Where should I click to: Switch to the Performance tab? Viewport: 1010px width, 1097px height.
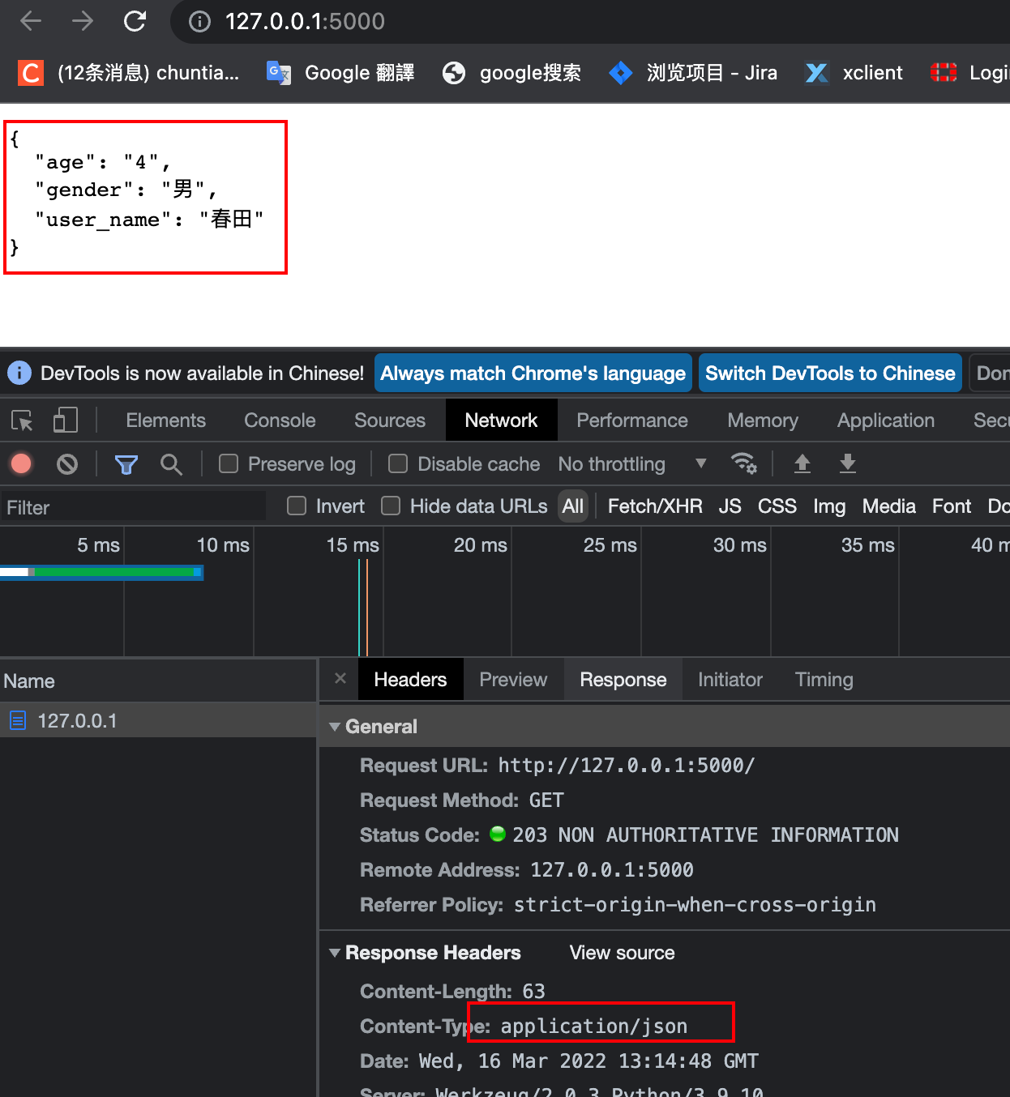click(x=632, y=420)
